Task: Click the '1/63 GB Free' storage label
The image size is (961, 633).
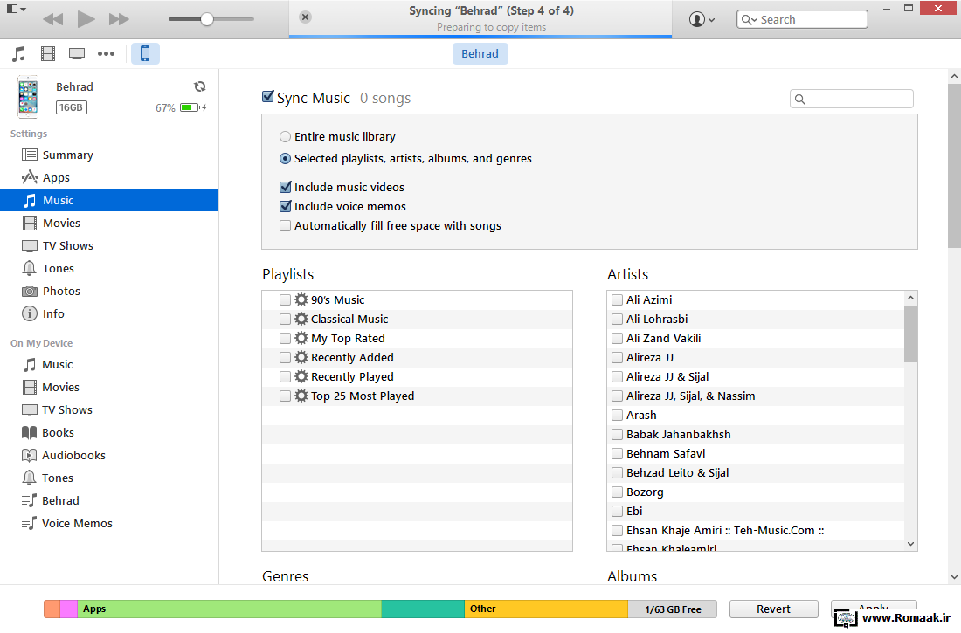Action: click(673, 609)
